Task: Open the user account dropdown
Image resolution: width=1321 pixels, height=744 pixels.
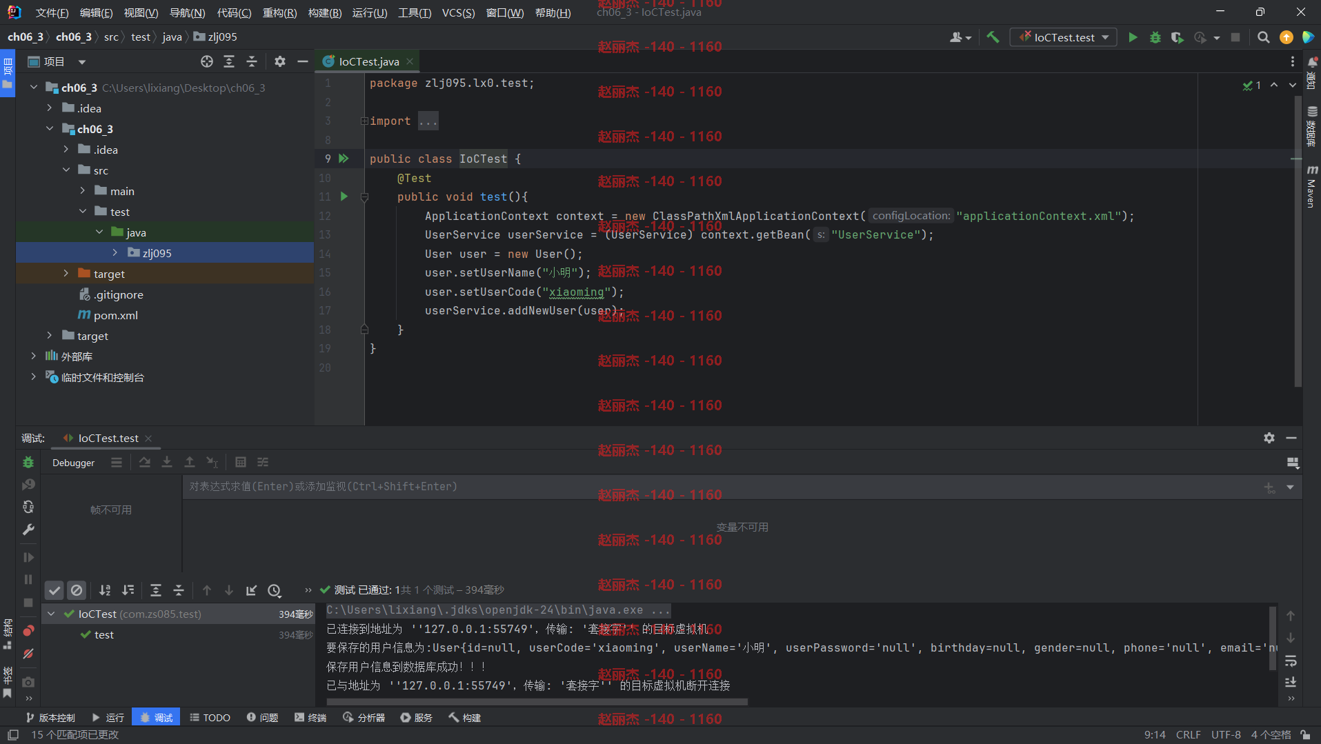Action: tap(960, 37)
